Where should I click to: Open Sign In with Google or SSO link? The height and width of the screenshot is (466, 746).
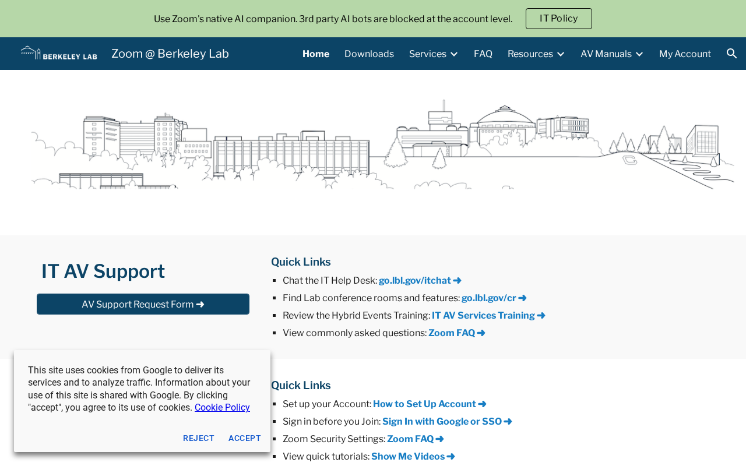pos(447,422)
